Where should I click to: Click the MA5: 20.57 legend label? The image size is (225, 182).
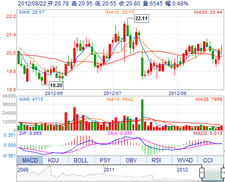[x=32, y=12]
